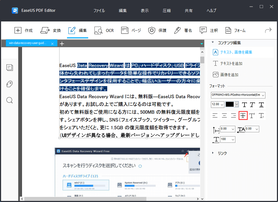The image size is (278, 202).
Task: Open the font family dropdown
Action: coord(238,95)
